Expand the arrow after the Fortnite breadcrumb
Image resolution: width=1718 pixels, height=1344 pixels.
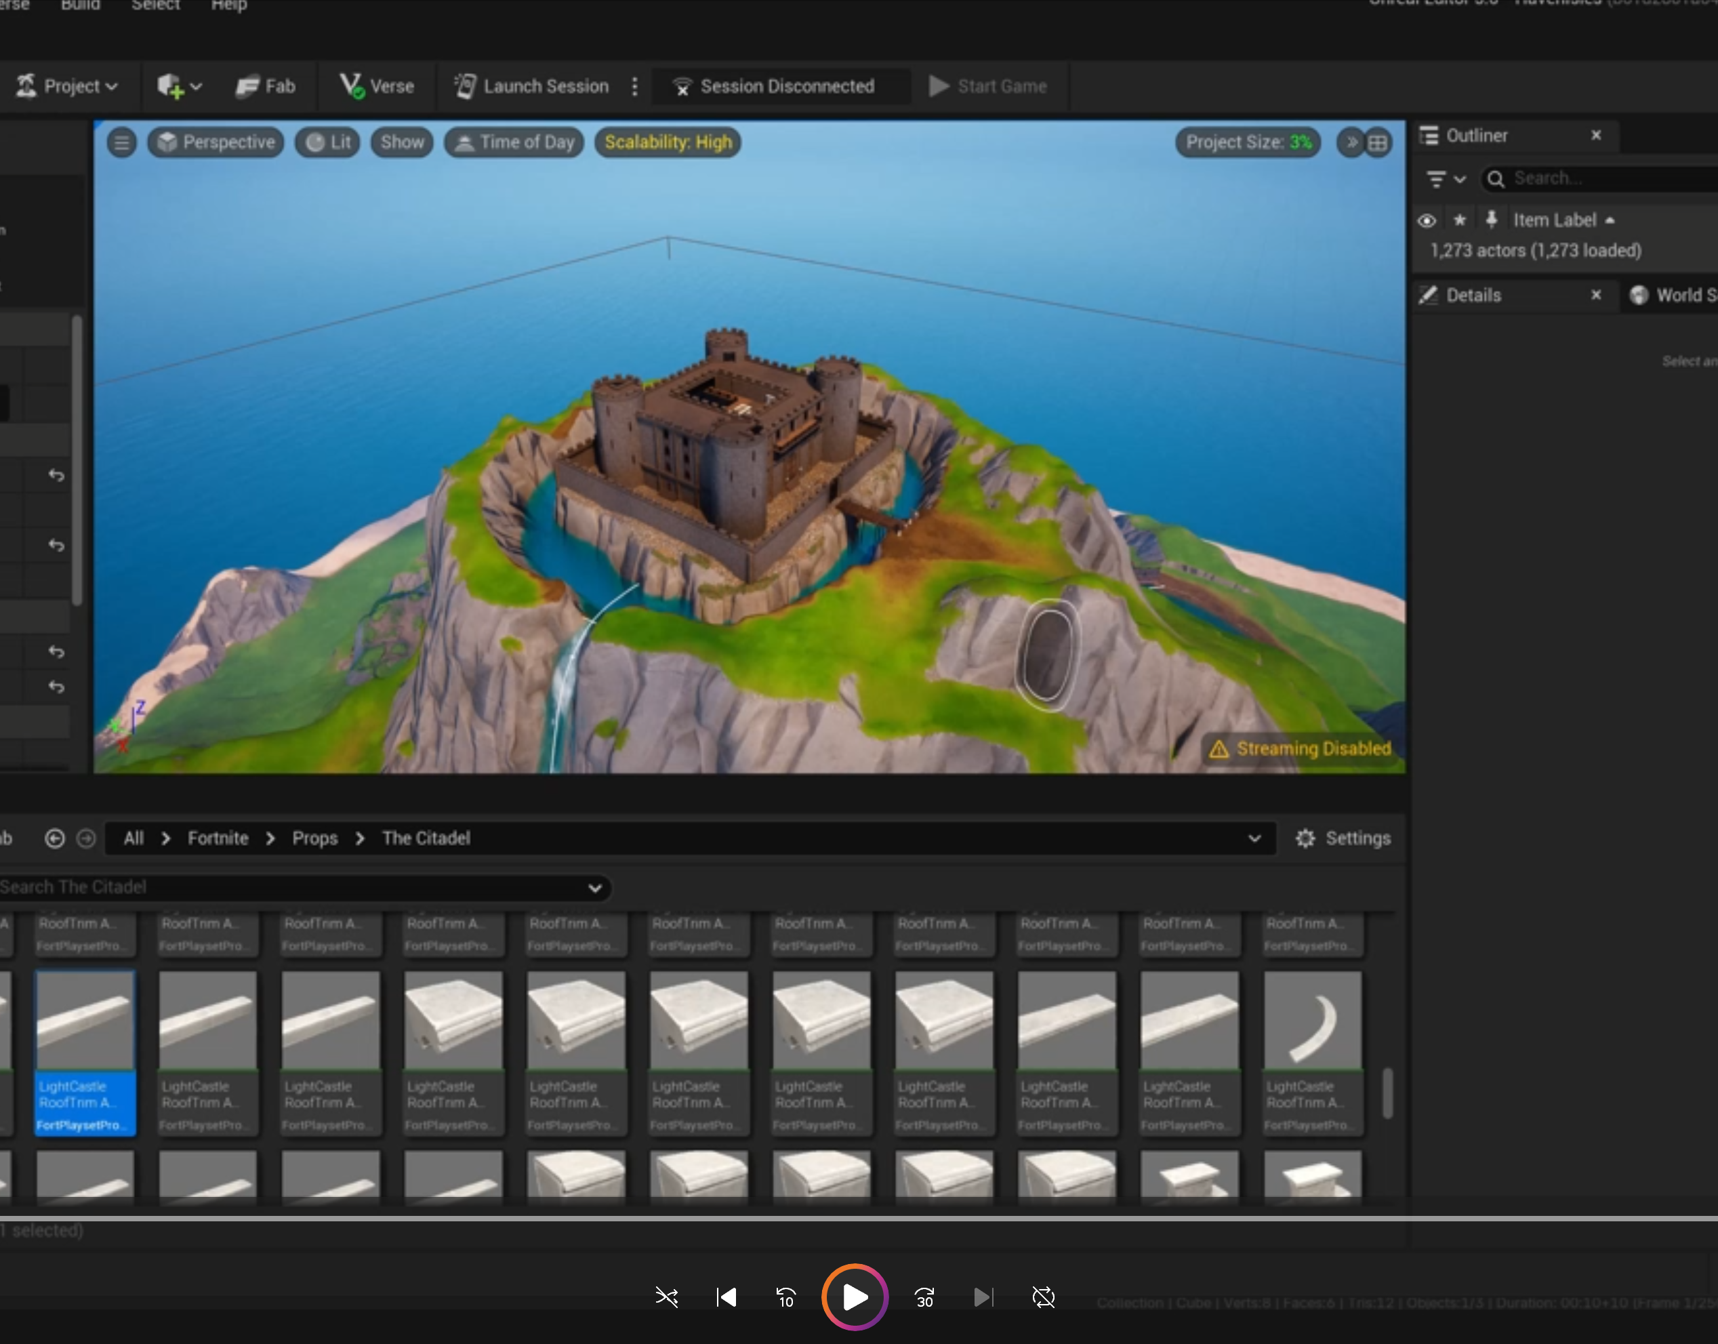pyautogui.click(x=270, y=839)
